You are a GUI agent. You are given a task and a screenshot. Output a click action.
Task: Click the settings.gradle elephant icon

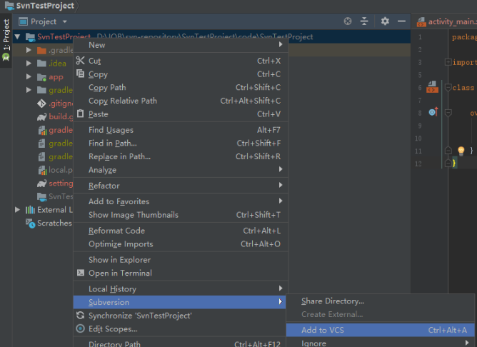click(x=41, y=183)
